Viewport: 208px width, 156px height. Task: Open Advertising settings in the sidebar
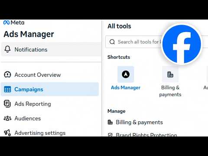(x=40, y=133)
